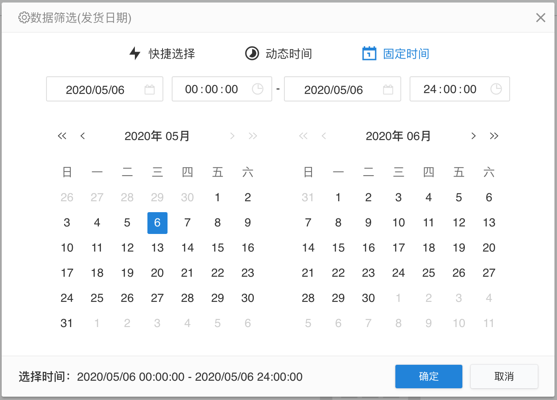Click calendar icon in end date field
The width and height of the screenshot is (557, 400).
[x=388, y=89]
